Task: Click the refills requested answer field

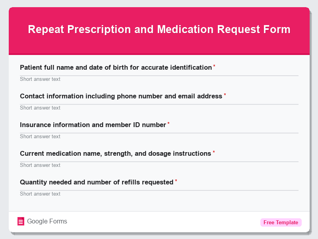Action: (159, 194)
